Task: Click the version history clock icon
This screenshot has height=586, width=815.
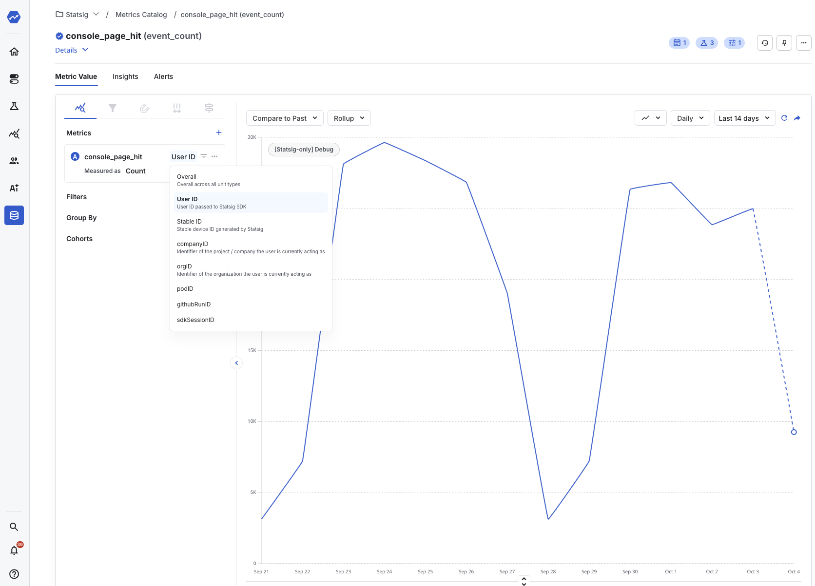Action: [764, 43]
